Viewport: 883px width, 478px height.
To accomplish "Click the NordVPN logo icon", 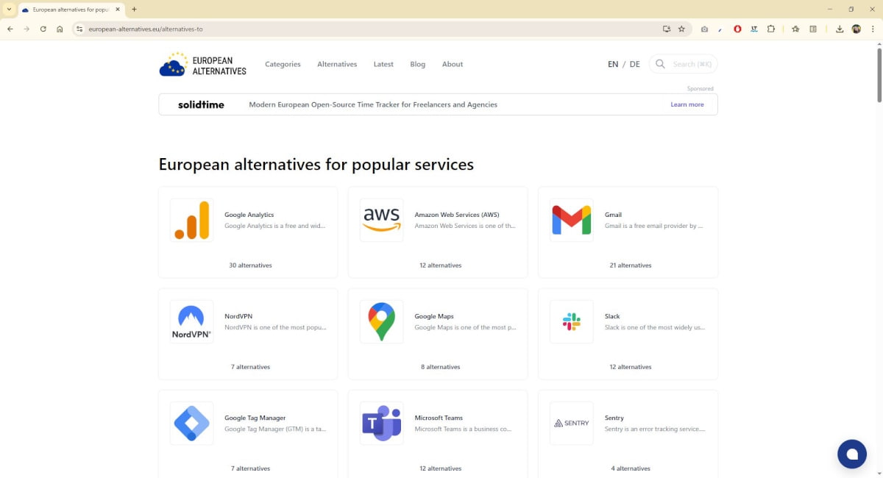I will pos(191,321).
